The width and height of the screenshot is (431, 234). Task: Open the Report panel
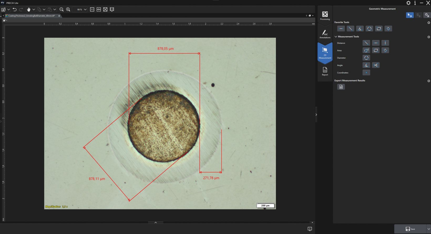(325, 71)
